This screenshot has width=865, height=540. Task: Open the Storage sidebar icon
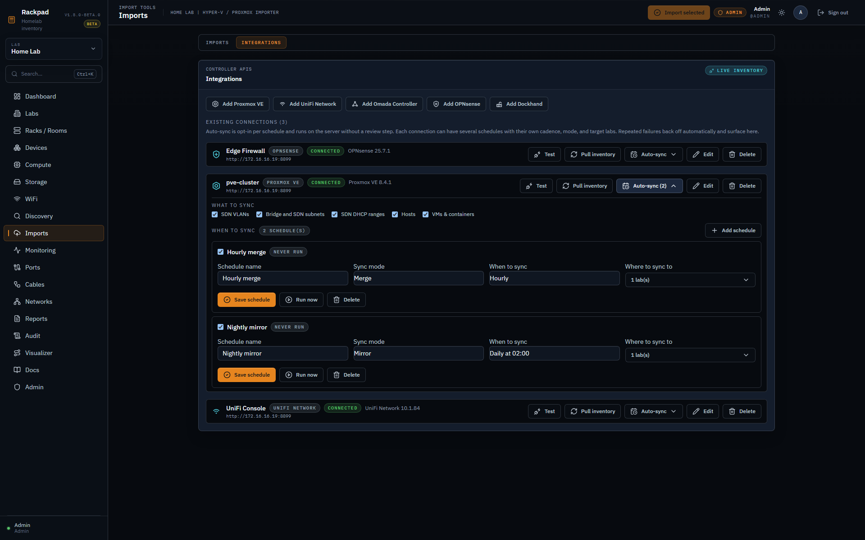[x=17, y=182]
